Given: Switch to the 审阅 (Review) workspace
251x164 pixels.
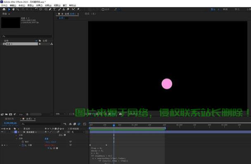Looking at the screenshot, I should pos(225,9).
